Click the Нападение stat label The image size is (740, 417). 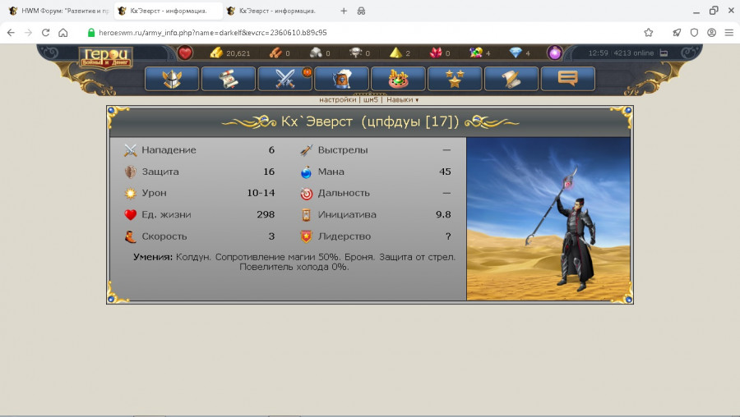pos(169,150)
